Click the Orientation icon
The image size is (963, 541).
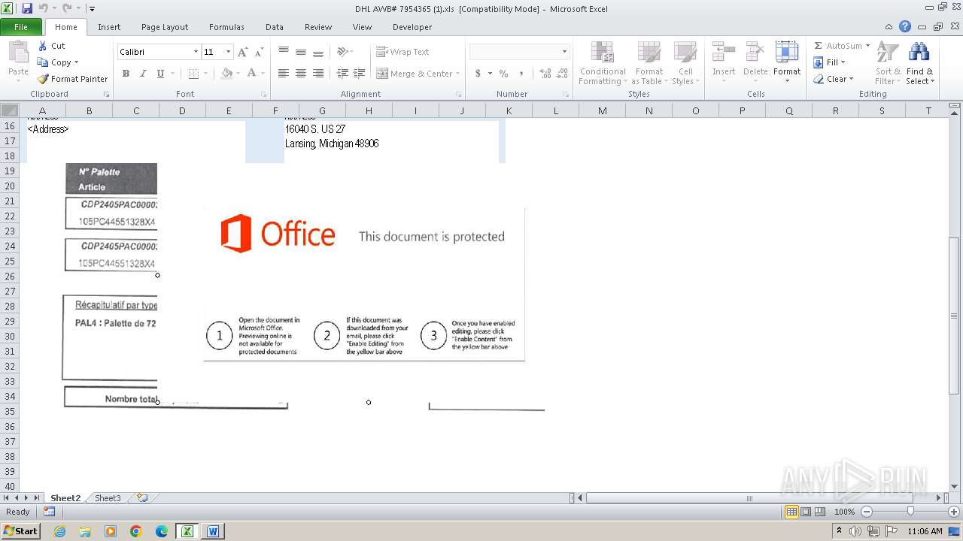point(343,52)
